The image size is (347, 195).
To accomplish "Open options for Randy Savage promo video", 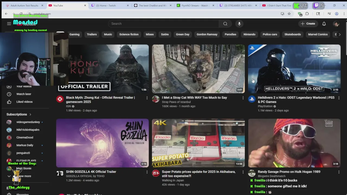I will pyautogui.click(x=339, y=172).
